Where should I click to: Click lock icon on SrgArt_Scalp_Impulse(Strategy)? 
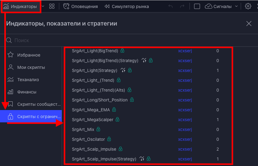(148, 159)
